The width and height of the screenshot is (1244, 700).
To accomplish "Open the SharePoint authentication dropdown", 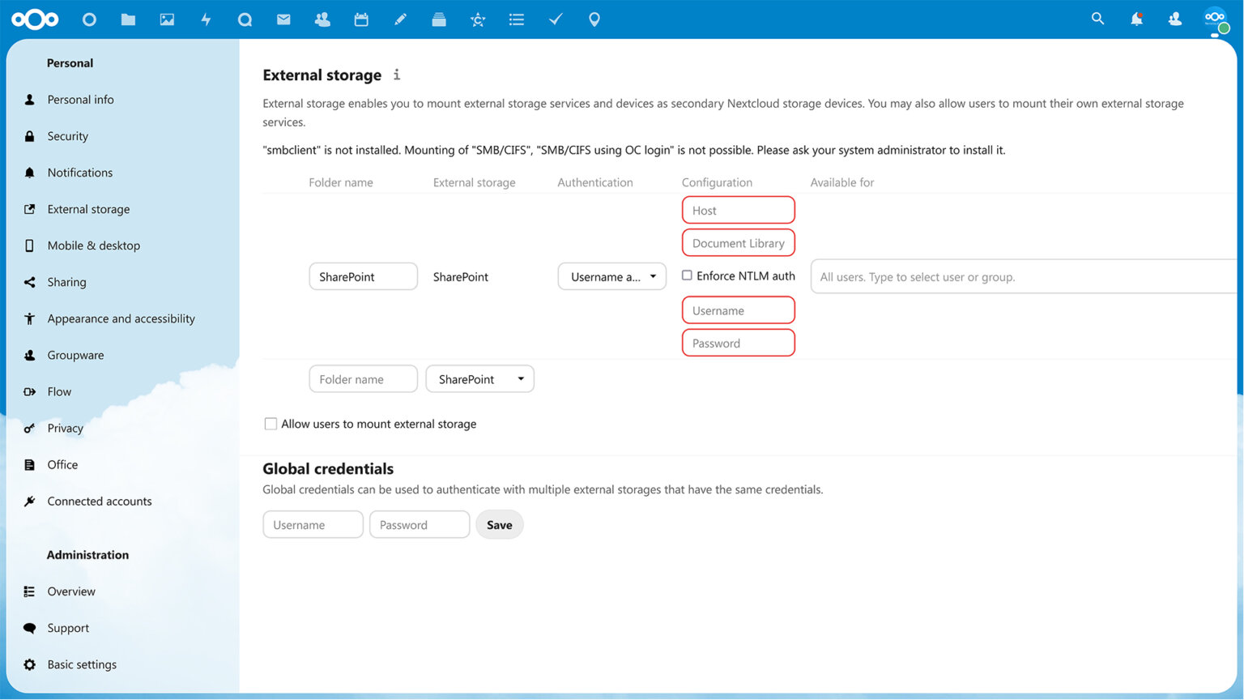I will coord(611,276).
